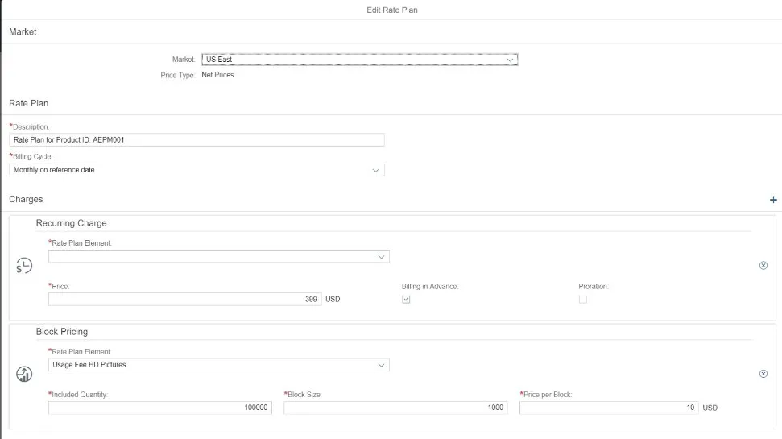Click the Block Size input field

[x=395, y=408]
